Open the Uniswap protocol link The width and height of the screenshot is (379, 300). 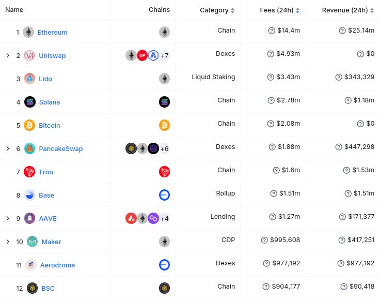point(52,55)
